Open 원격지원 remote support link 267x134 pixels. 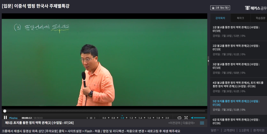click(x=259, y=130)
